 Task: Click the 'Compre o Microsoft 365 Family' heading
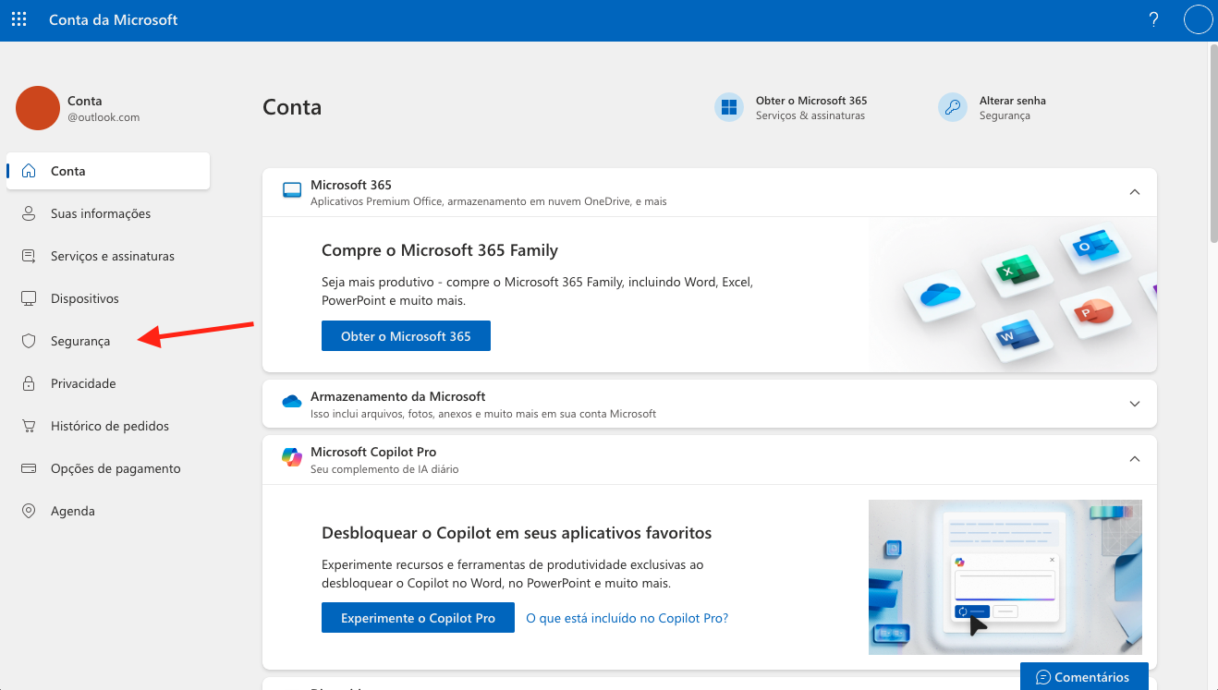440,250
